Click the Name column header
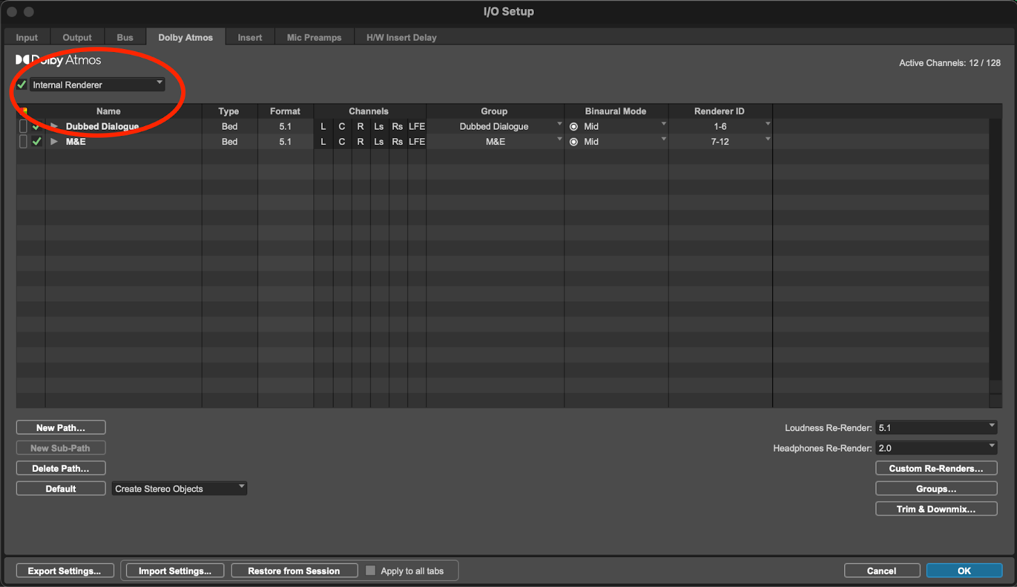Image resolution: width=1017 pixels, height=587 pixels. [x=109, y=111]
